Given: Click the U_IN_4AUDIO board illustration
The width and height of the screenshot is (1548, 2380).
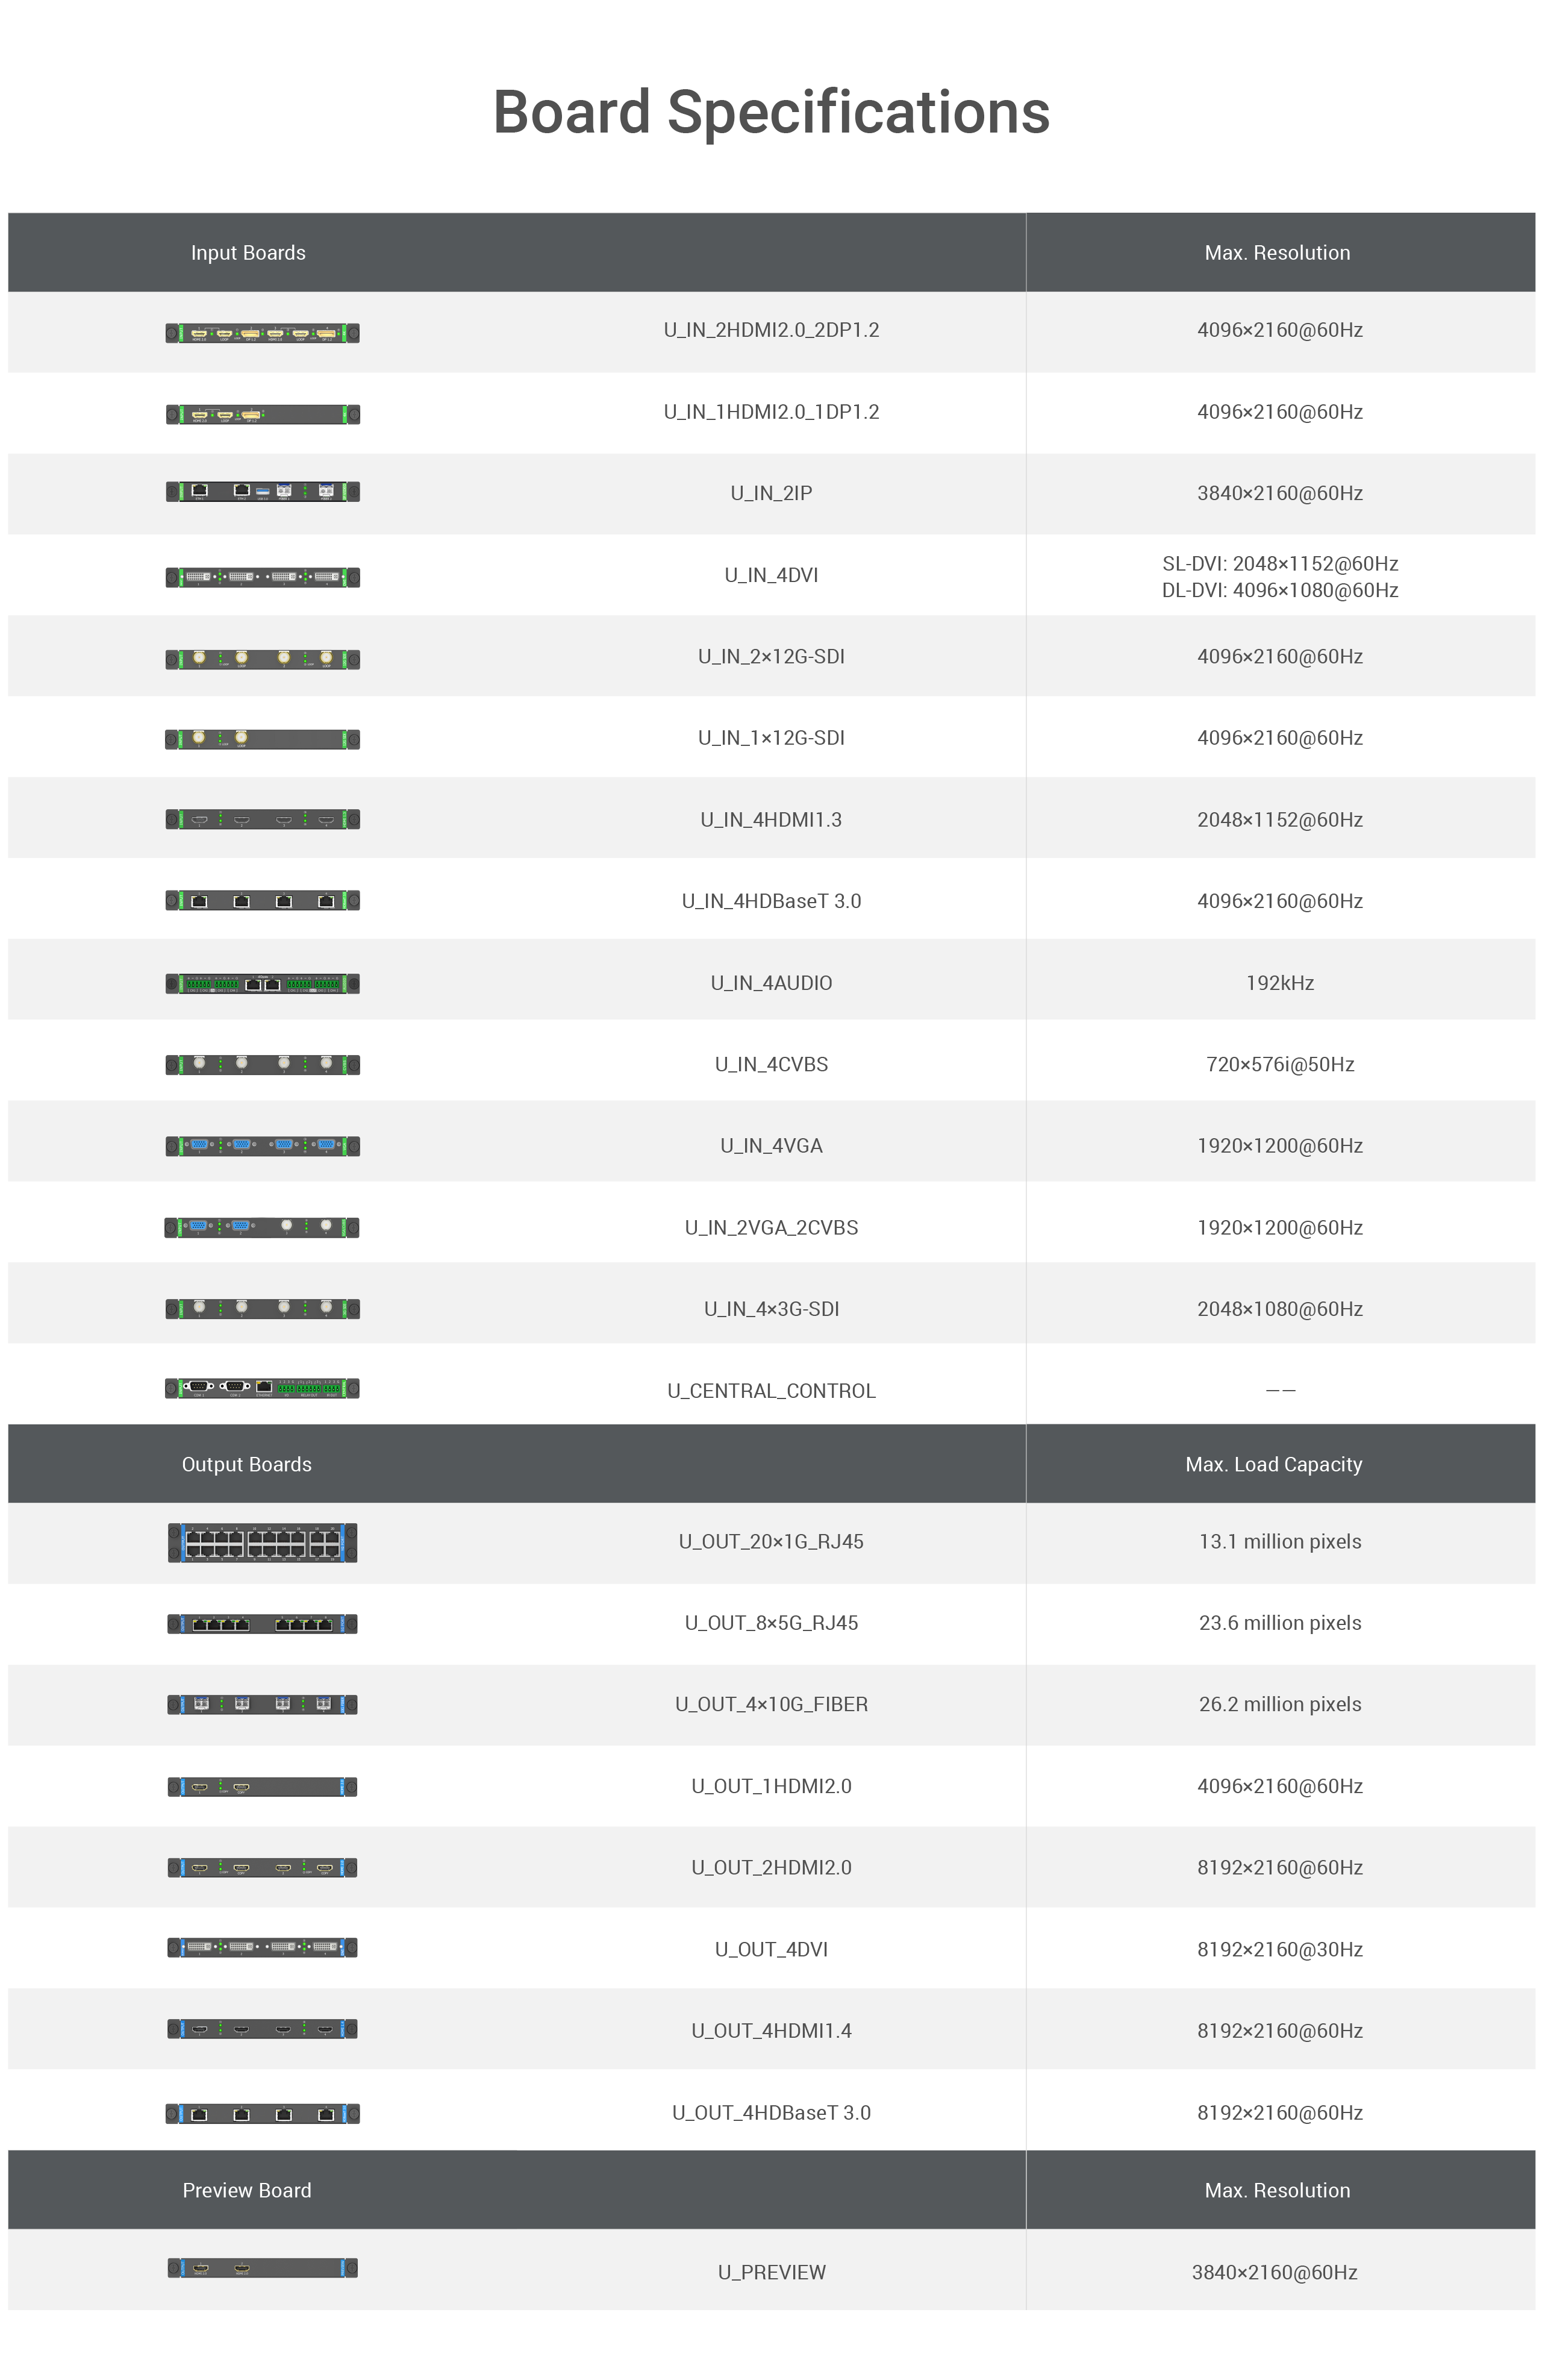Looking at the screenshot, I should 262,984.
